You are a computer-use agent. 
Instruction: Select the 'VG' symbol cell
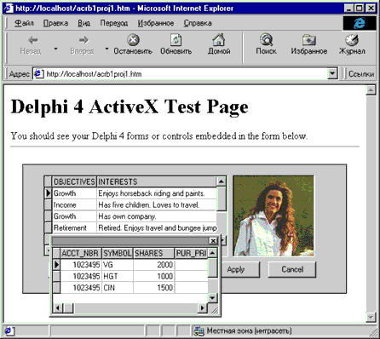pyautogui.click(x=118, y=265)
